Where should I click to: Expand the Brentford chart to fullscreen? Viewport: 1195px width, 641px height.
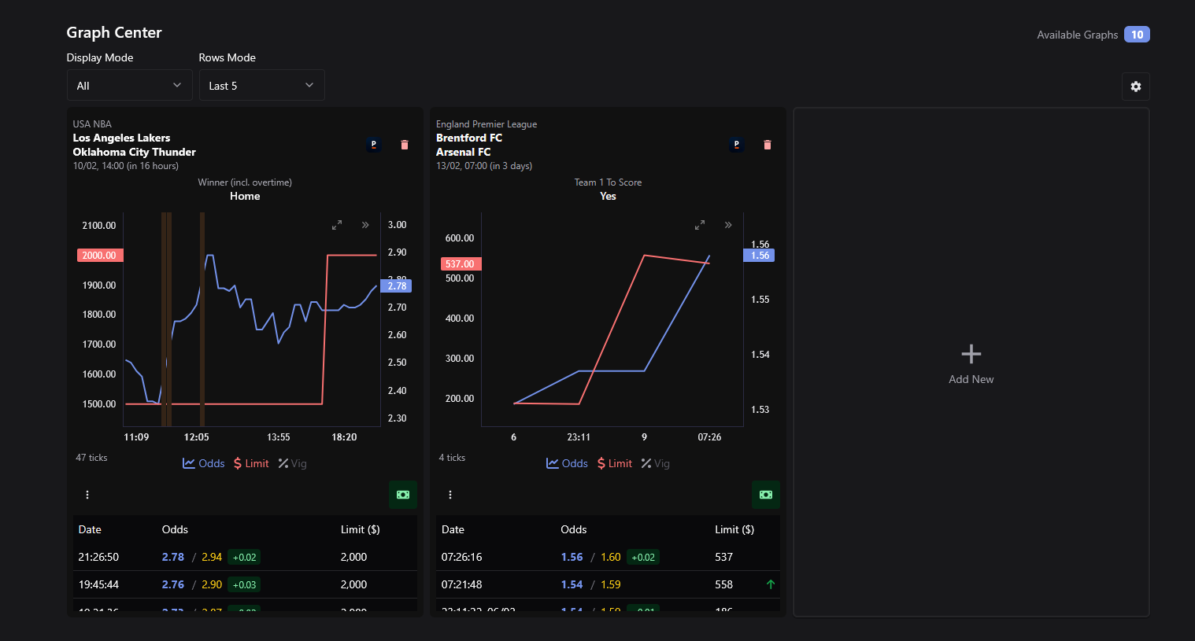coord(700,225)
